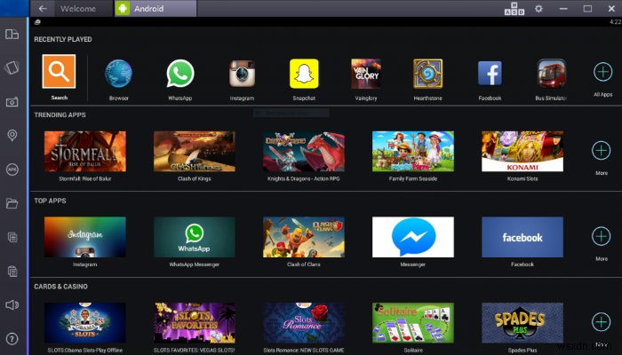Open Obama Slots thumbnail
The height and width of the screenshot is (355, 622).
click(x=85, y=323)
